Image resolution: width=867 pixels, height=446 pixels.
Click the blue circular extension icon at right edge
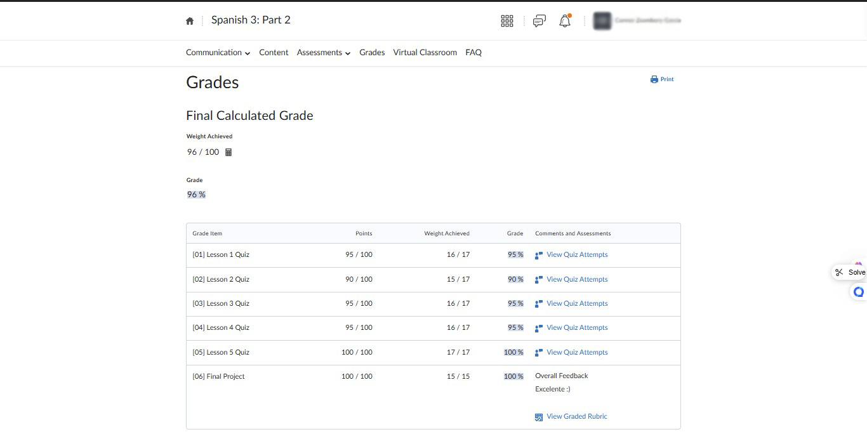(858, 292)
